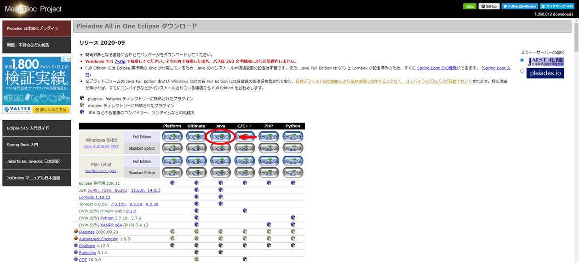
Task: Select the JAIST mirror server radio button
Action: click(x=522, y=60)
